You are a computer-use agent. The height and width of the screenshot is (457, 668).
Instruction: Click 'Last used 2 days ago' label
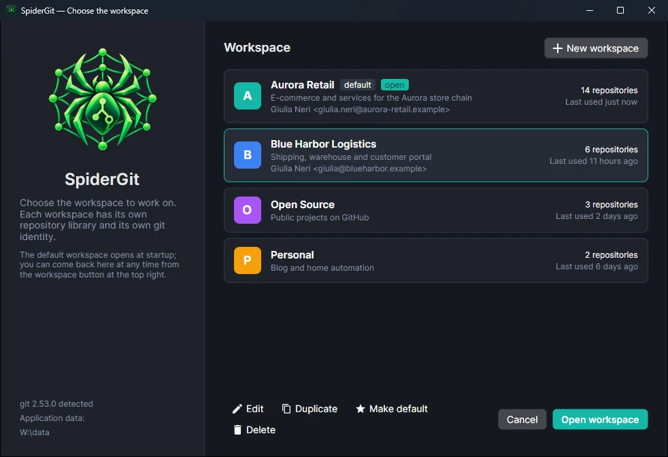pyautogui.click(x=597, y=216)
